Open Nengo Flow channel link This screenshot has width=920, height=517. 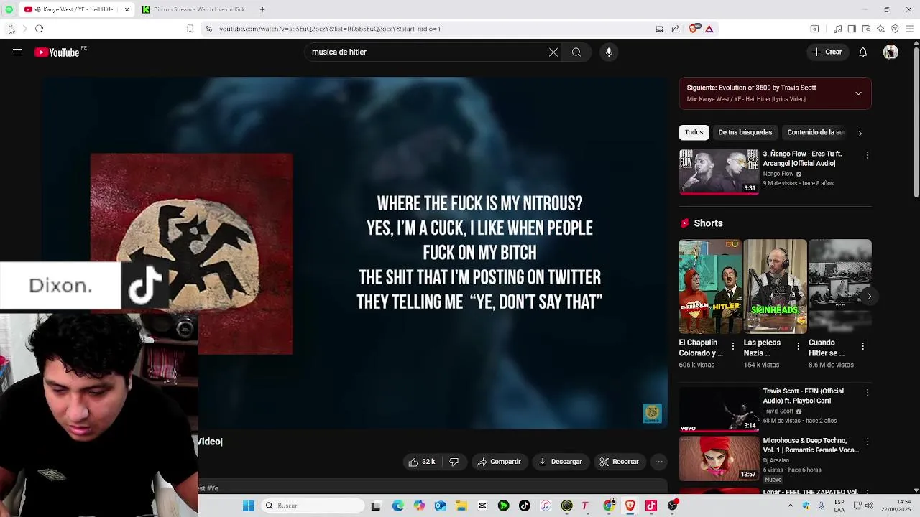(778, 174)
